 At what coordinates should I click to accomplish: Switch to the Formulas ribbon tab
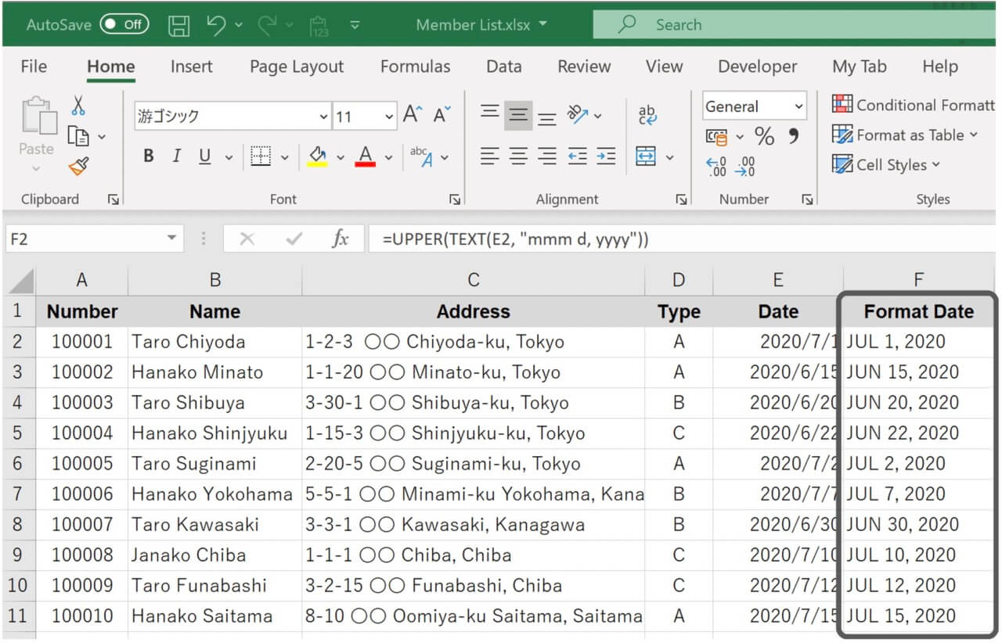pyautogui.click(x=416, y=66)
